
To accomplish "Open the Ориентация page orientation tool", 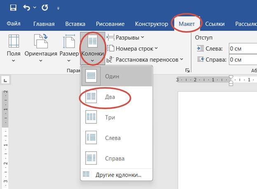I will (40, 48).
